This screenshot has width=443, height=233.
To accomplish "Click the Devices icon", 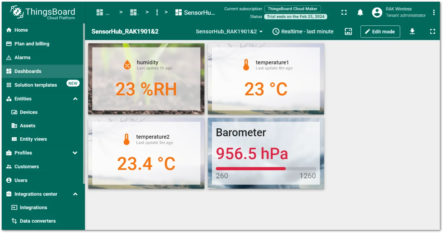I will click(15, 112).
